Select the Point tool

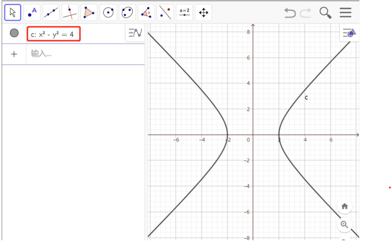coord(32,13)
